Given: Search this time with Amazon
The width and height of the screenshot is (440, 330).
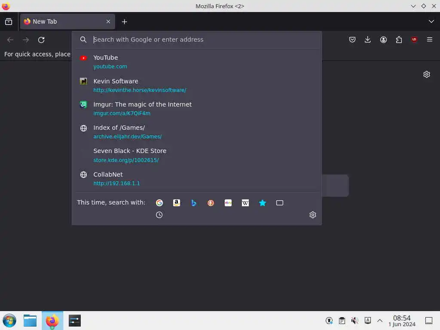Looking at the screenshot, I should click(177, 203).
